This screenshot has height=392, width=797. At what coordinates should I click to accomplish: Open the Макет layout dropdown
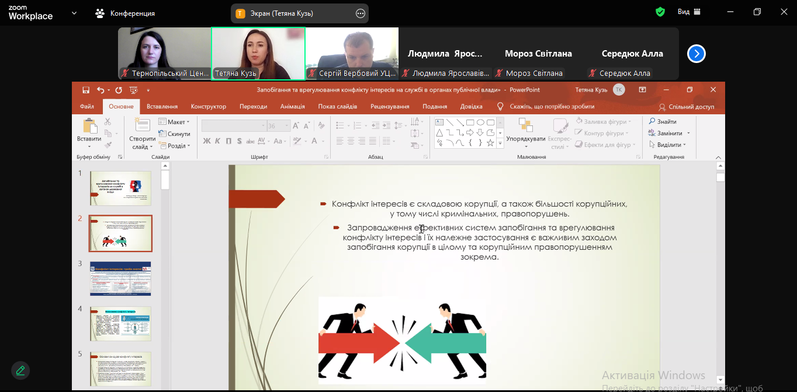175,122
